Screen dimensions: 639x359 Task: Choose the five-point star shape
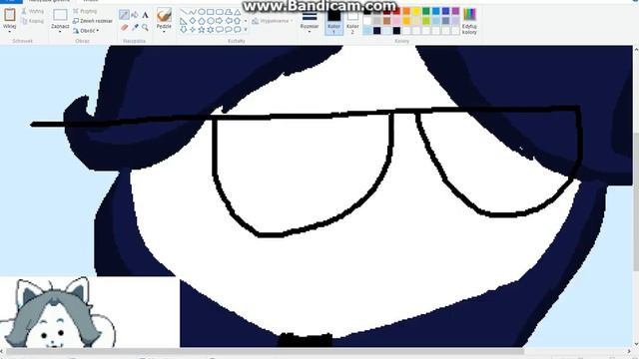[202, 29]
